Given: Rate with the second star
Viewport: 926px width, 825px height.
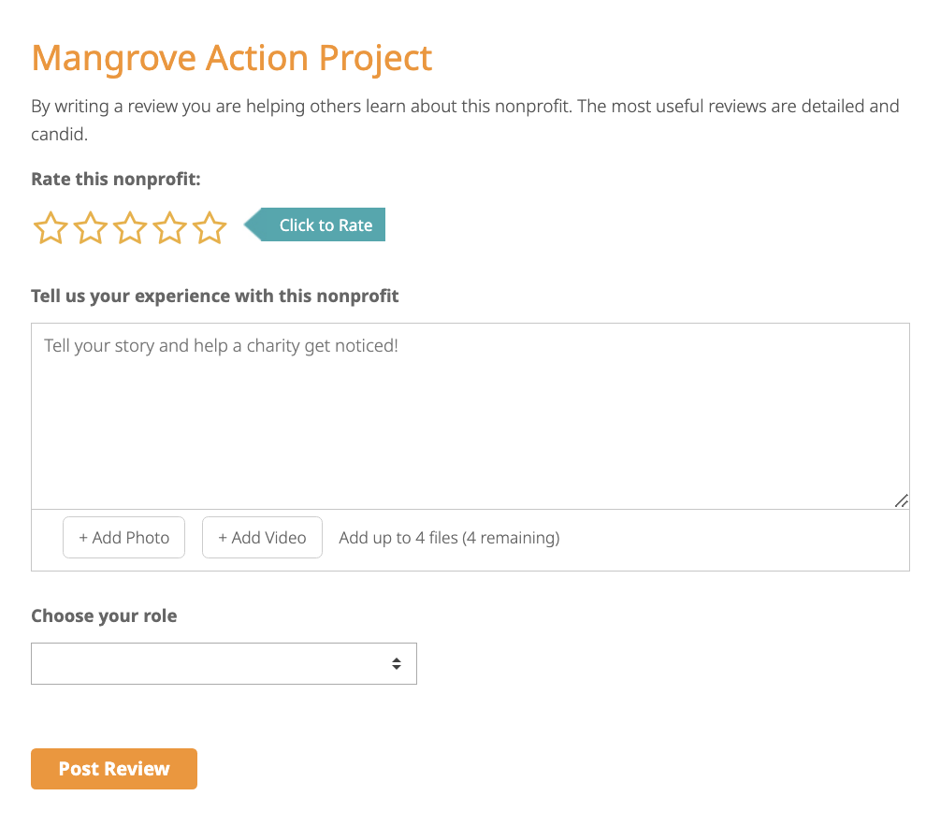Looking at the screenshot, I should pos(91,227).
